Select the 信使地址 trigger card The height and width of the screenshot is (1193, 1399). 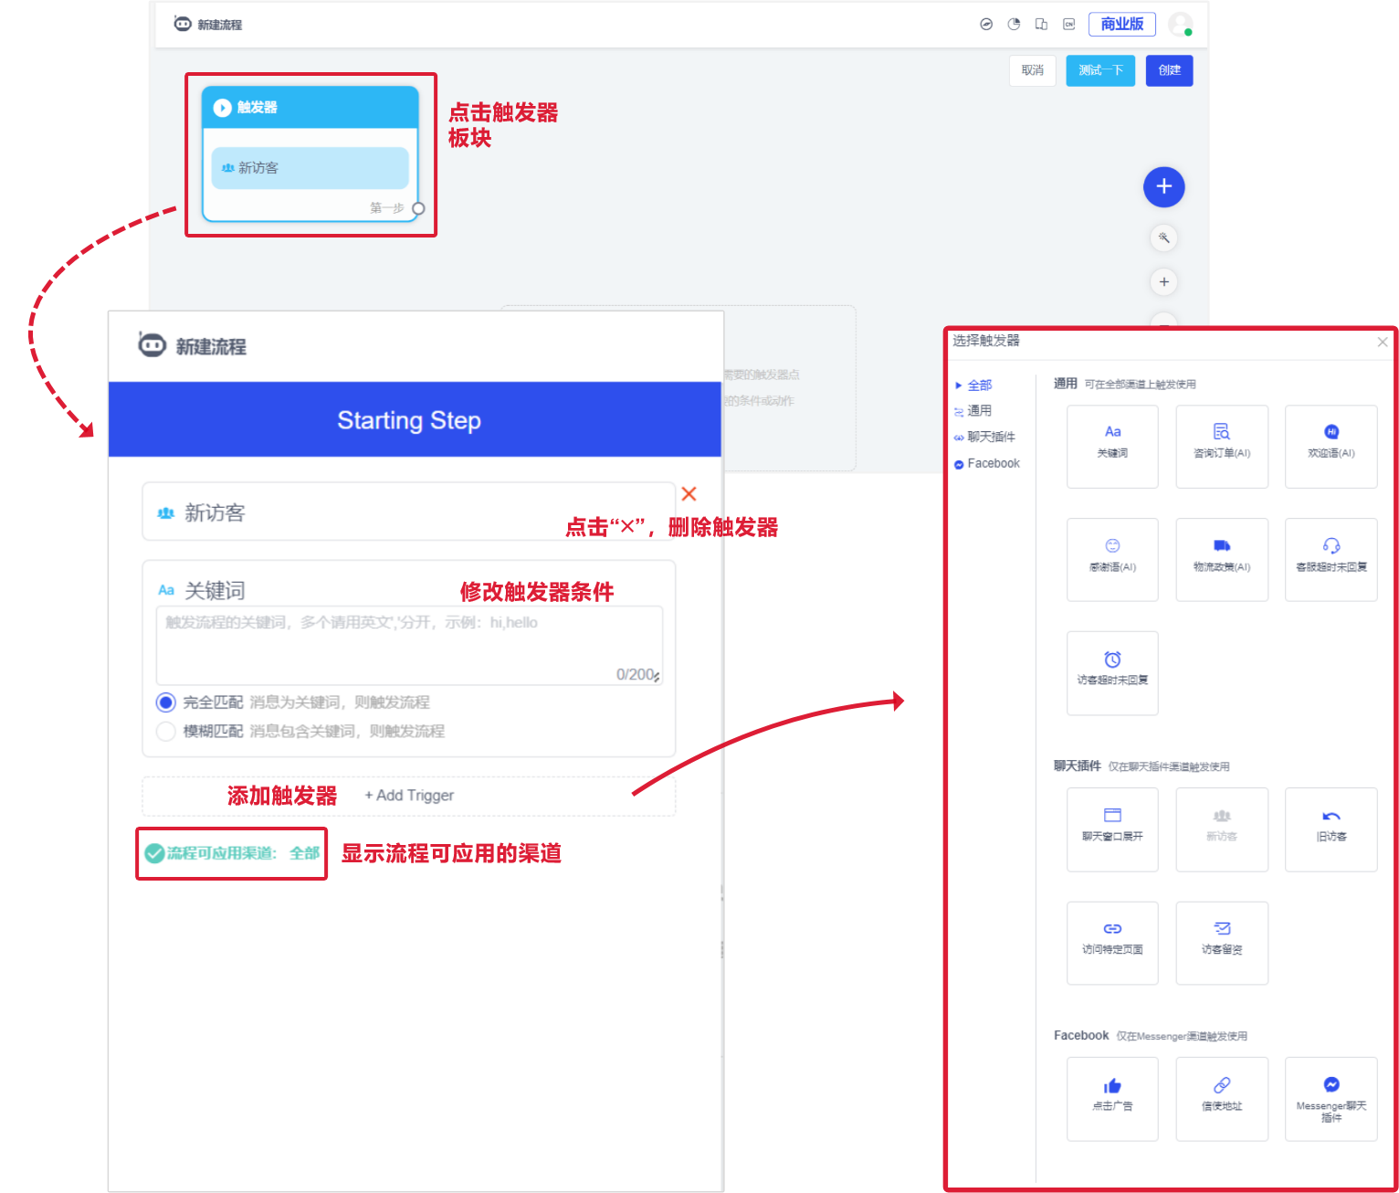[1222, 1099]
